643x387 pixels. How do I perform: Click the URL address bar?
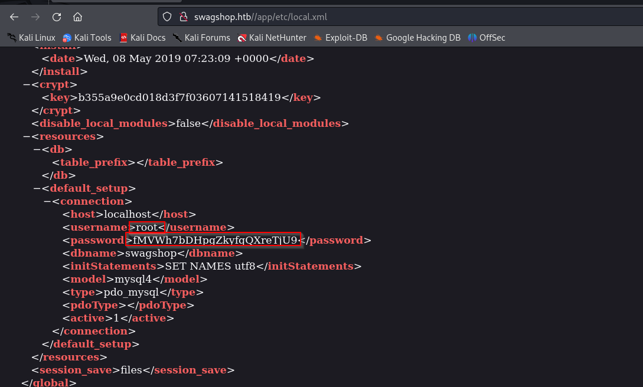point(354,17)
